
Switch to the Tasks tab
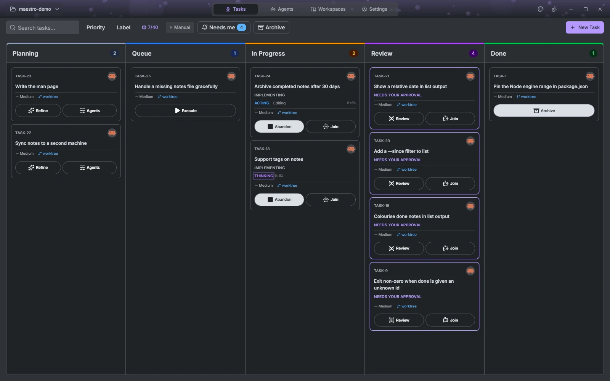click(236, 9)
